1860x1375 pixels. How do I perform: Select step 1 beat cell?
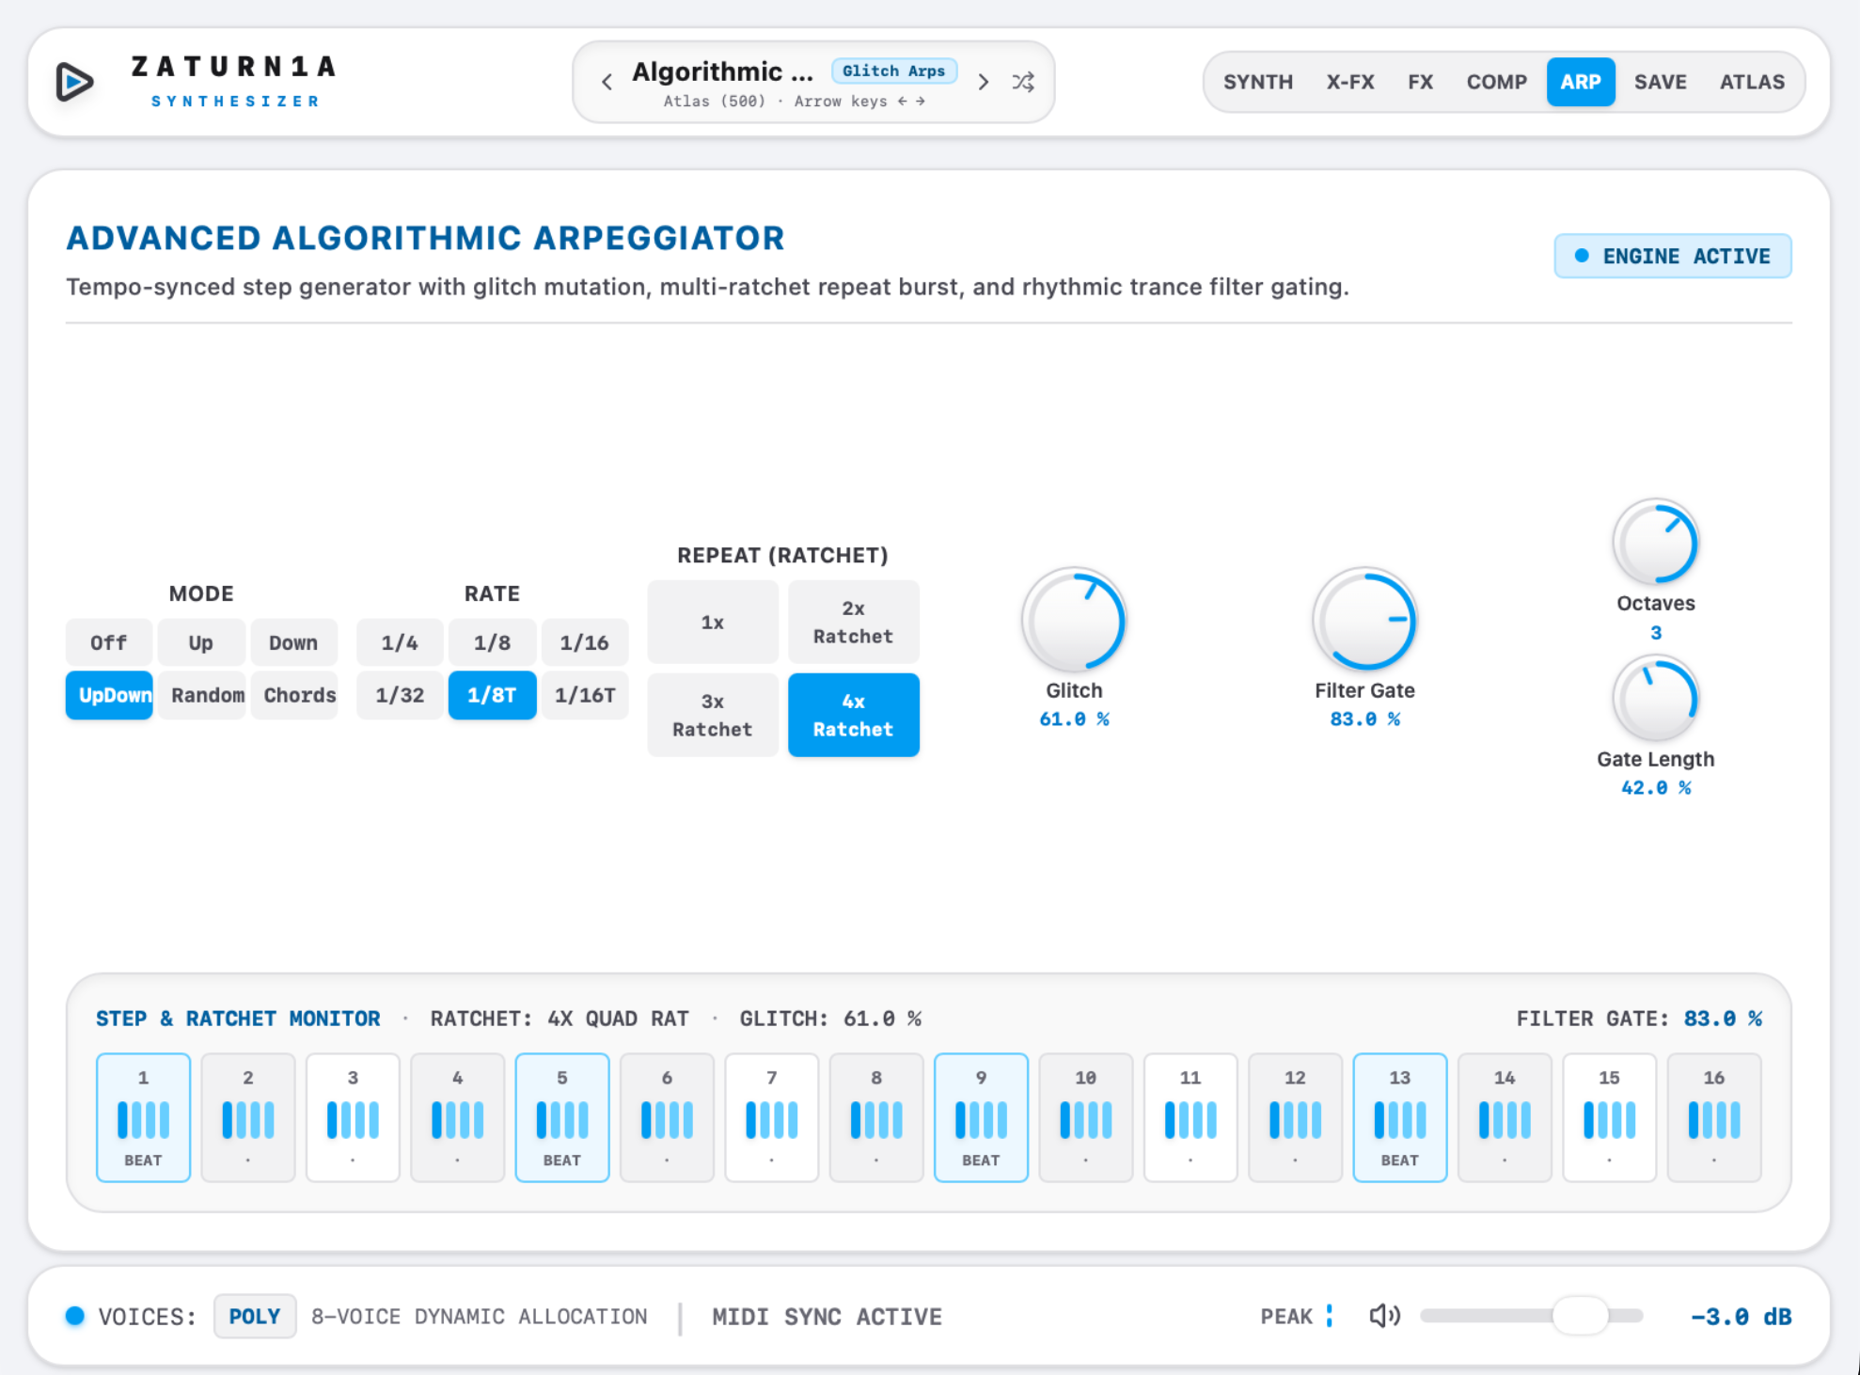pyautogui.click(x=143, y=1117)
